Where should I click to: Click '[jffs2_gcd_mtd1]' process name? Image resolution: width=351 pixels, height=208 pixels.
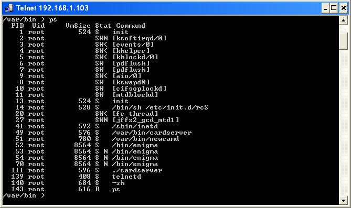click(146, 120)
